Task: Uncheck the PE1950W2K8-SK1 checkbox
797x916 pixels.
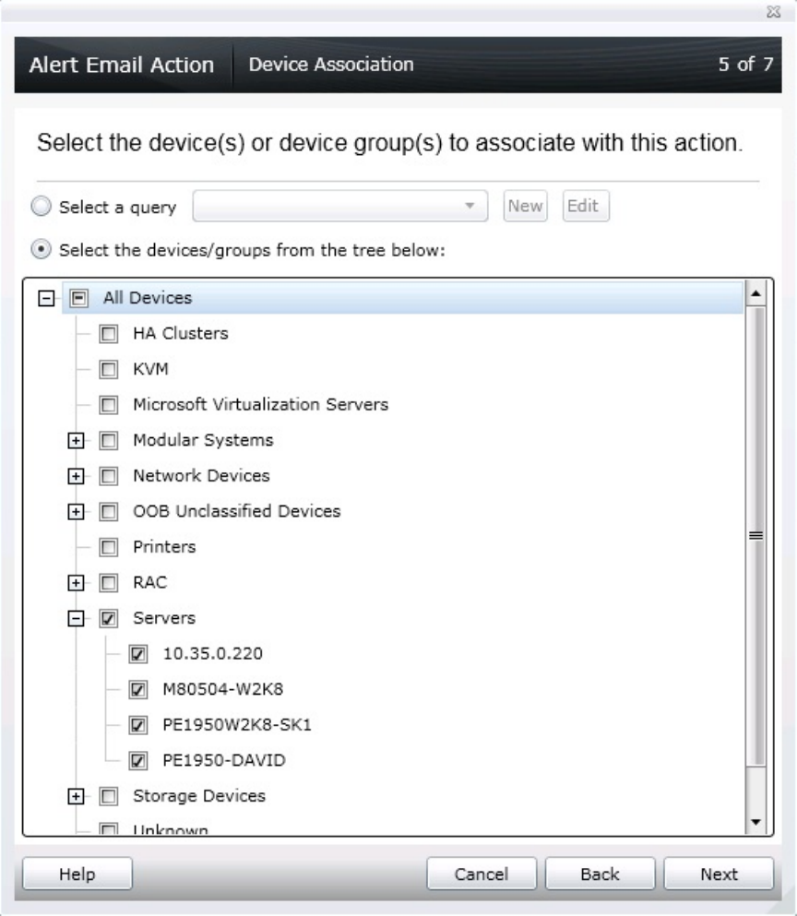Action: click(137, 725)
